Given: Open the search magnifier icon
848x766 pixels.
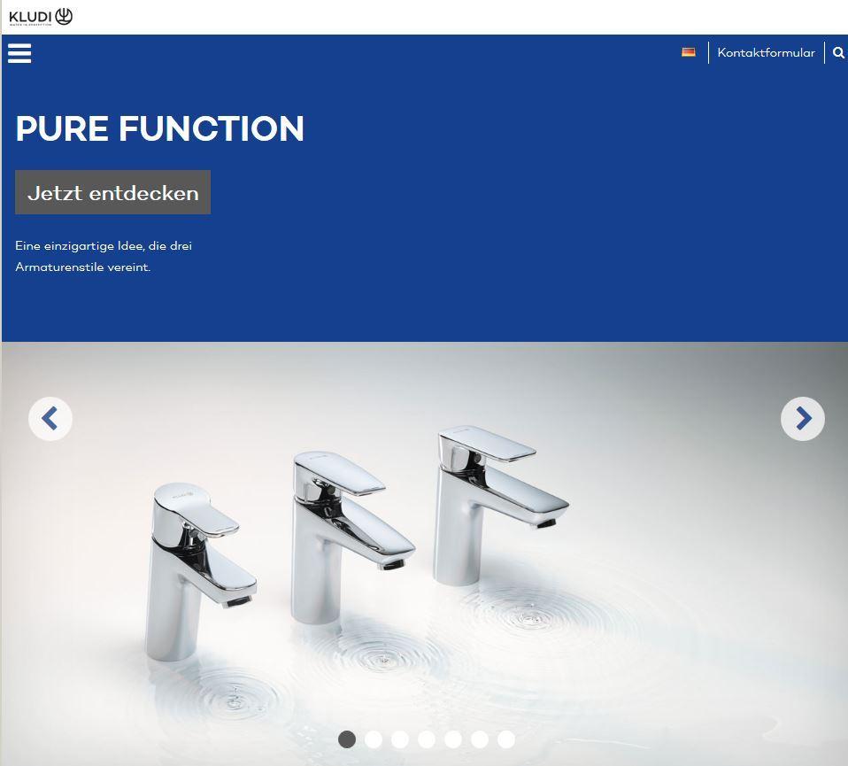Looking at the screenshot, I should [x=838, y=52].
